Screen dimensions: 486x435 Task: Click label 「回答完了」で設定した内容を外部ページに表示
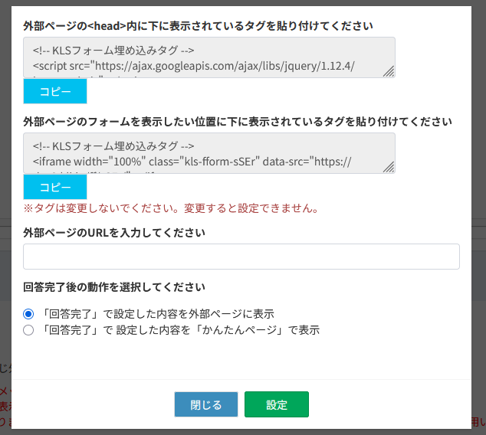pos(157,314)
